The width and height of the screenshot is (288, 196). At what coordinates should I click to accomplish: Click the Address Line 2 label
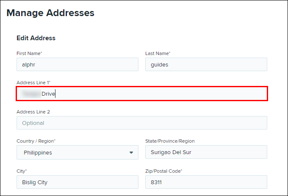coord(33,112)
